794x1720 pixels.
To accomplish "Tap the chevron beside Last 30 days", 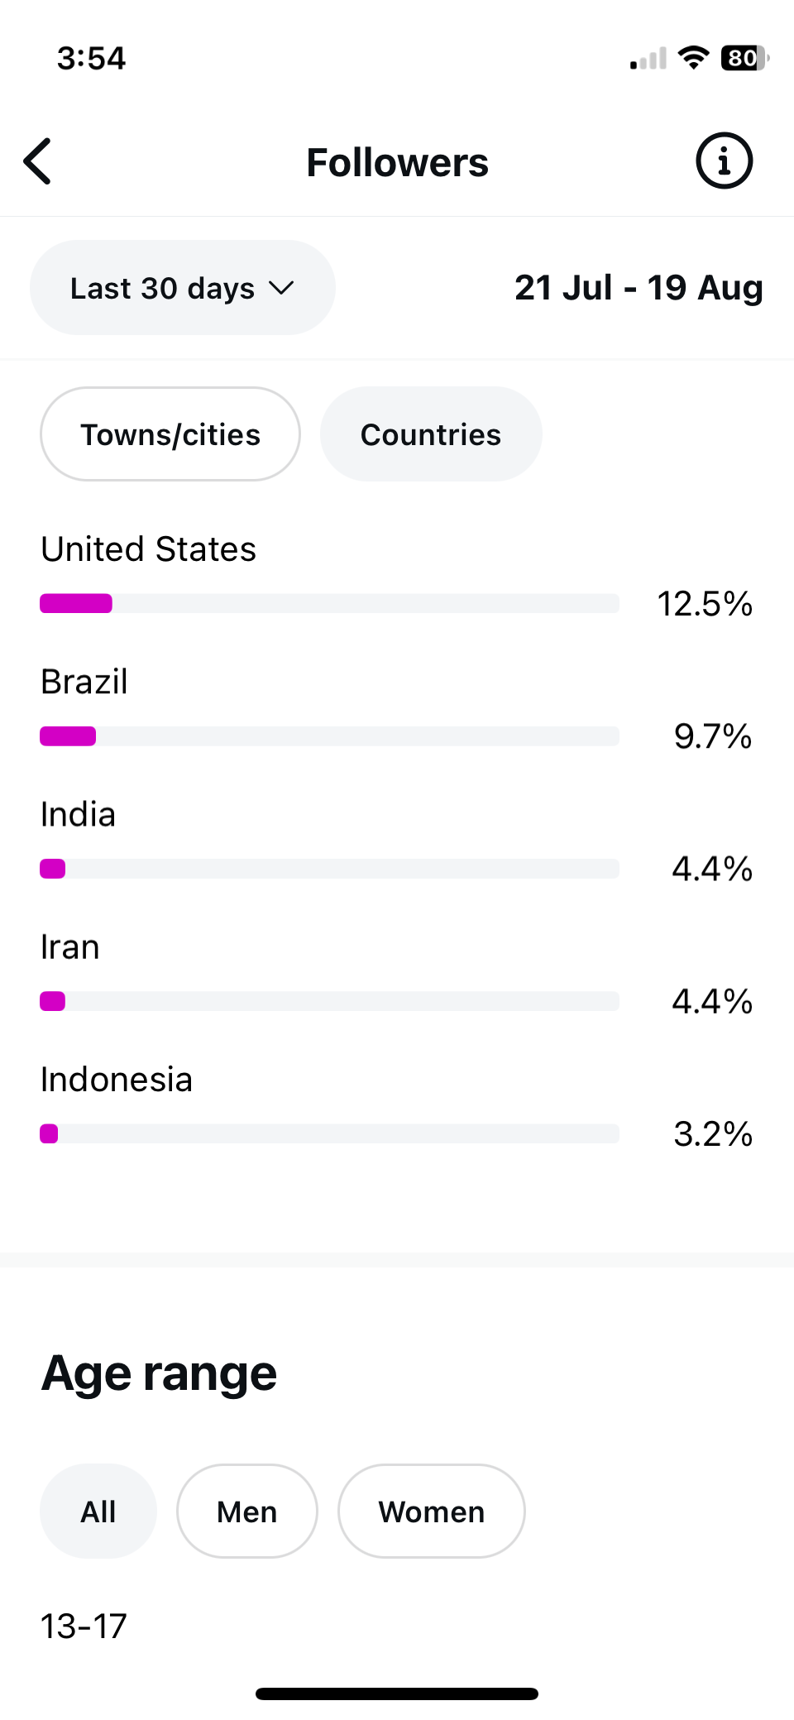I will click(281, 288).
